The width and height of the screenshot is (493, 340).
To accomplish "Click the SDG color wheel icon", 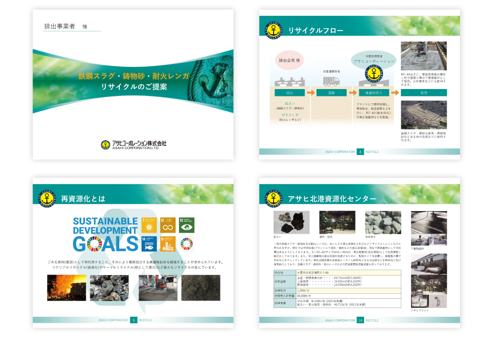I will [187, 244].
